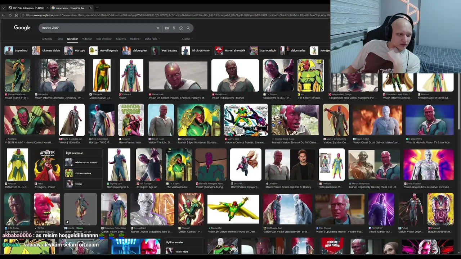Open the Kobo 'Avengers - Vision' book cover
Viewport: 461px width, 259px height.
(x=47, y=164)
